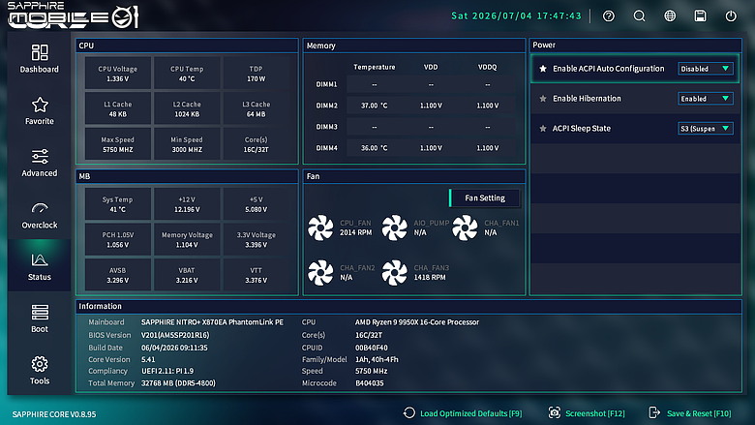
Task: Click the Total Memory 32768 MB value
Action: 178,383
